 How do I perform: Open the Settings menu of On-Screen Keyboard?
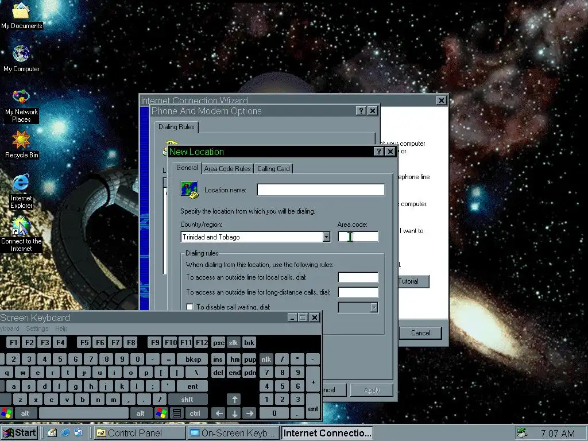click(x=37, y=328)
